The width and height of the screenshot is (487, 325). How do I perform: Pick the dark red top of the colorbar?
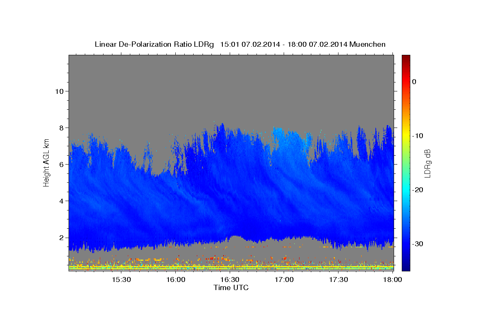pyautogui.click(x=406, y=58)
